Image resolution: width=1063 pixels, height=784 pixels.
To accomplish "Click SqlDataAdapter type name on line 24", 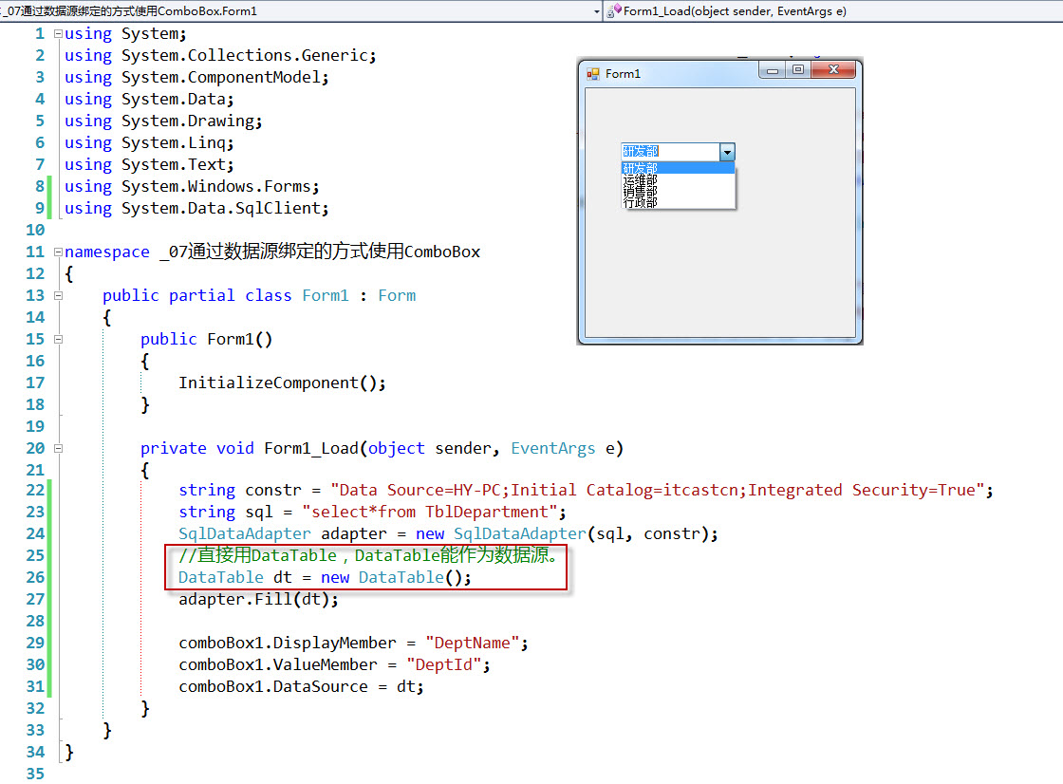I will (245, 533).
